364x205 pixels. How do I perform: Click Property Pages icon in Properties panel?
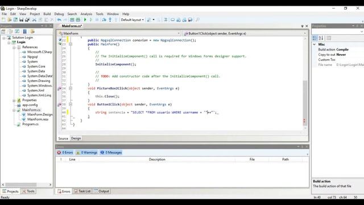pos(329,38)
